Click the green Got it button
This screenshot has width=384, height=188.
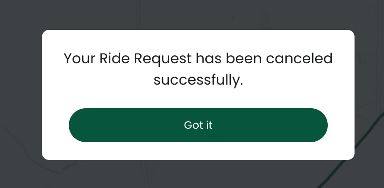click(198, 125)
